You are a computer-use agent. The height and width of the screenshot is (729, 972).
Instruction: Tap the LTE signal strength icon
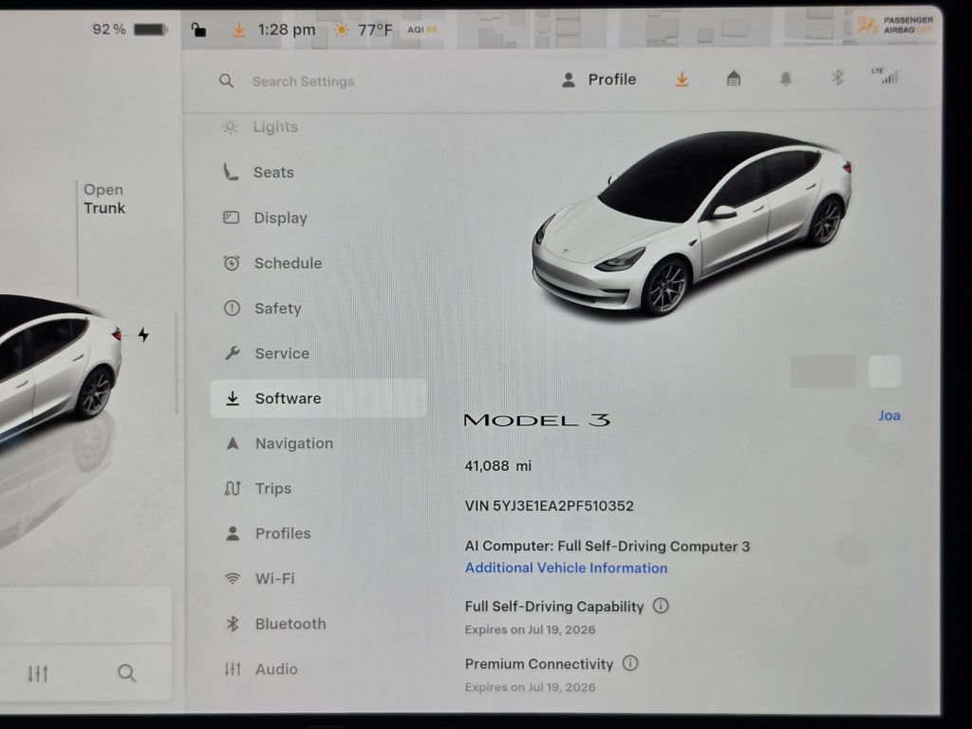(x=886, y=76)
